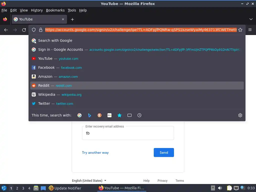This screenshot has width=256, height=192.
Task: Switch to workspace 4
Action: click(29, 188)
